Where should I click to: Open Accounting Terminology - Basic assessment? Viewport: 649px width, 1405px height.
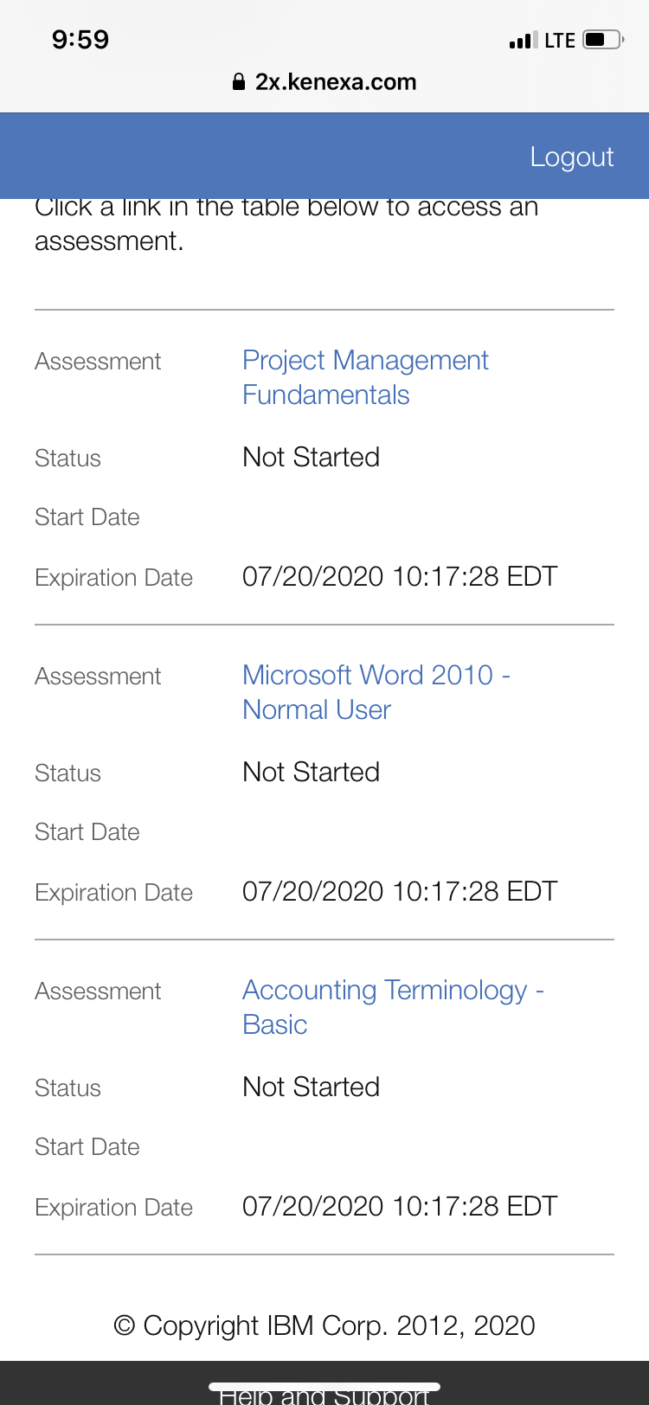point(392,1007)
